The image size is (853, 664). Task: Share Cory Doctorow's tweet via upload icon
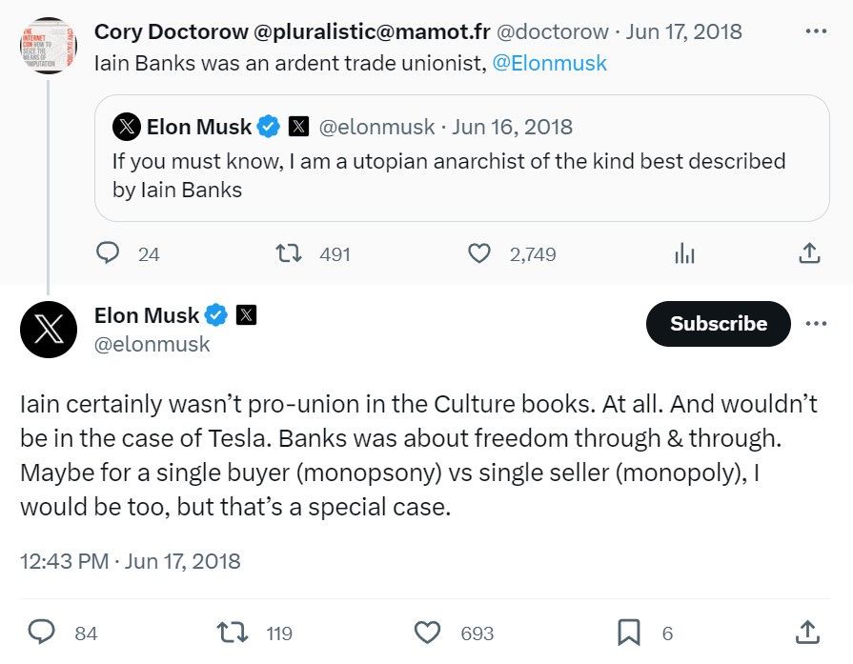tap(809, 253)
